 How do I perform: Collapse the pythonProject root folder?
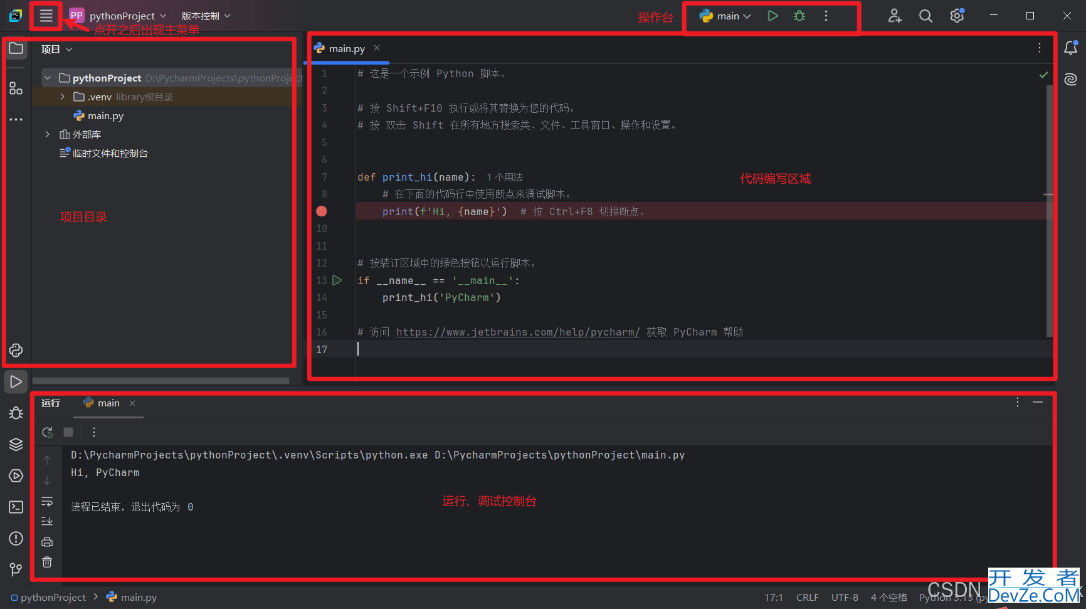(x=48, y=78)
